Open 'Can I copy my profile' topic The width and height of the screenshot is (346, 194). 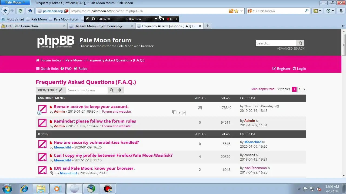point(113,155)
